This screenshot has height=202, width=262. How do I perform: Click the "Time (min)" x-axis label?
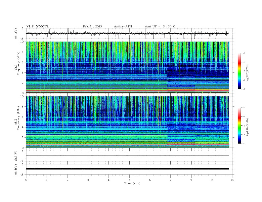[x=132, y=183]
